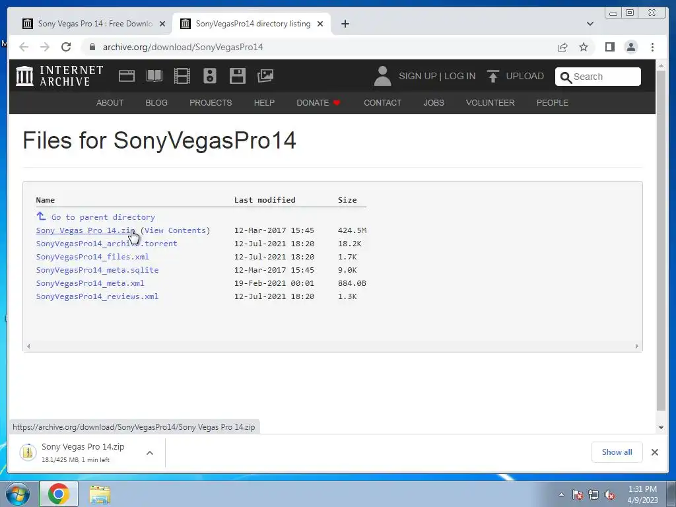Click the SIGN UP link

[418, 76]
